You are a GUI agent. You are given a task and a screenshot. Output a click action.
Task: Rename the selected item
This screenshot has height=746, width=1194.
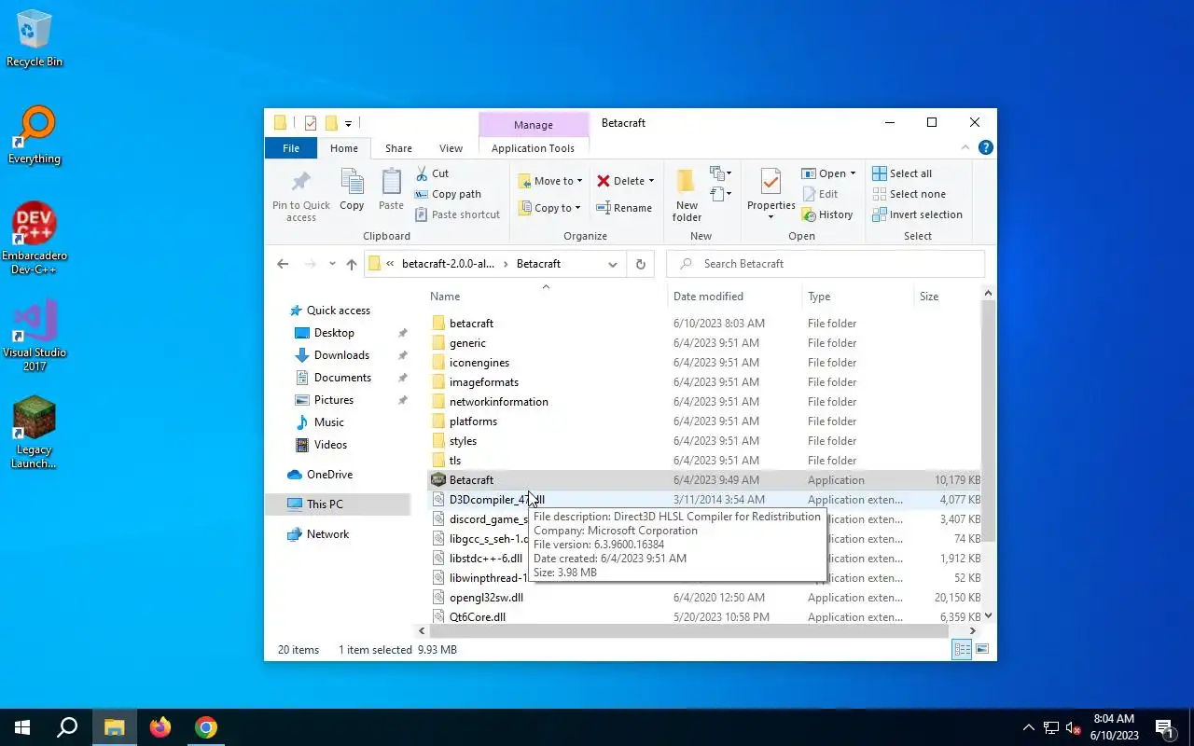pyautogui.click(x=624, y=208)
